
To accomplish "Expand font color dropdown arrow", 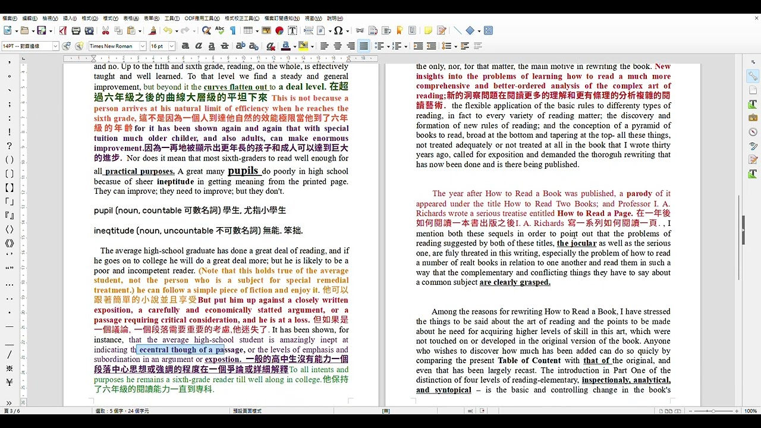I will click(x=294, y=46).
